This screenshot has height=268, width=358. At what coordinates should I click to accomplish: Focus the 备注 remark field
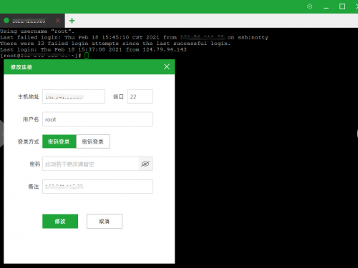pyautogui.click(x=97, y=187)
